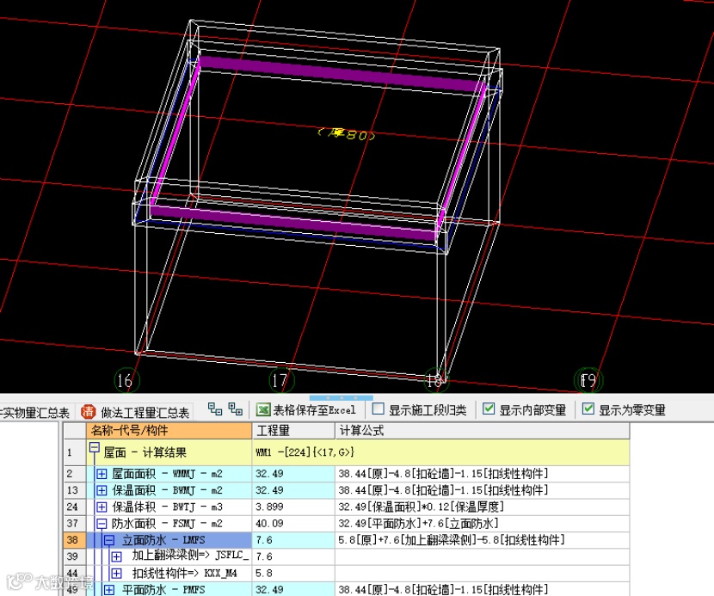Collapse the 屋面 - 计算结果 root node
The width and height of the screenshot is (714, 596).
coord(95,448)
